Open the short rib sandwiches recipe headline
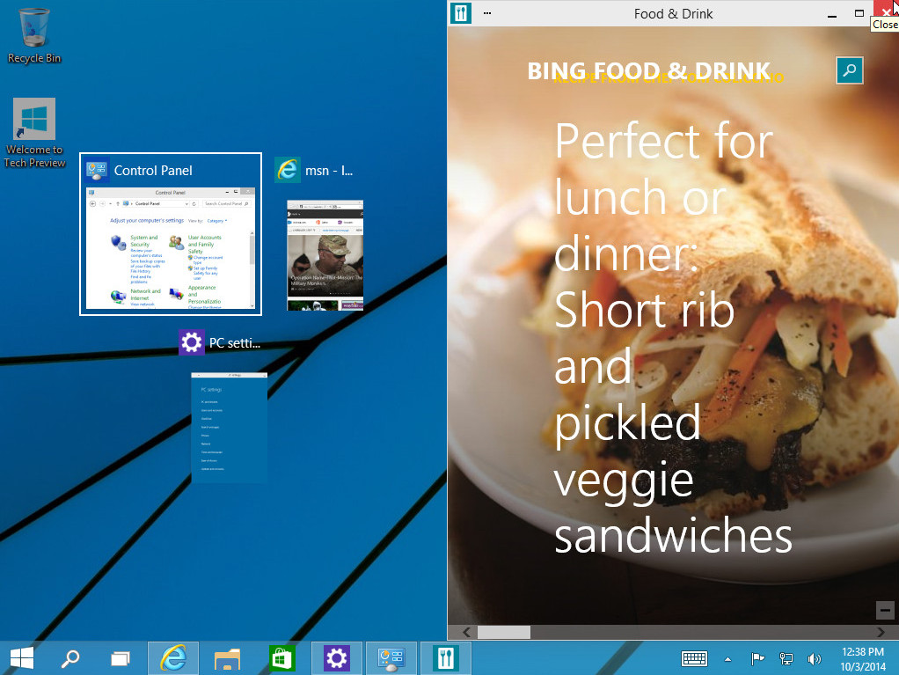 (673, 337)
